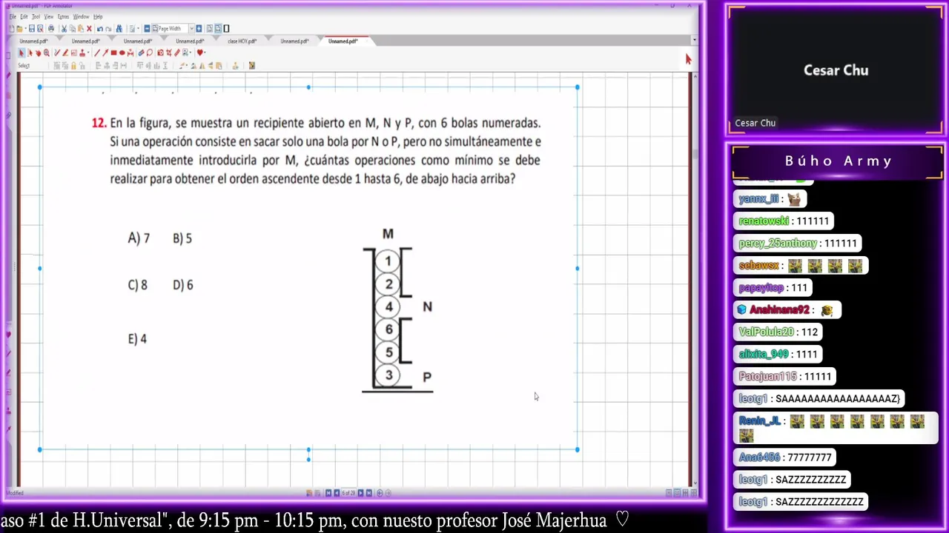The height and width of the screenshot is (533, 949).
Task: Expand the Stamp tool dropdown arrow
Action: [x=88, y=53]
